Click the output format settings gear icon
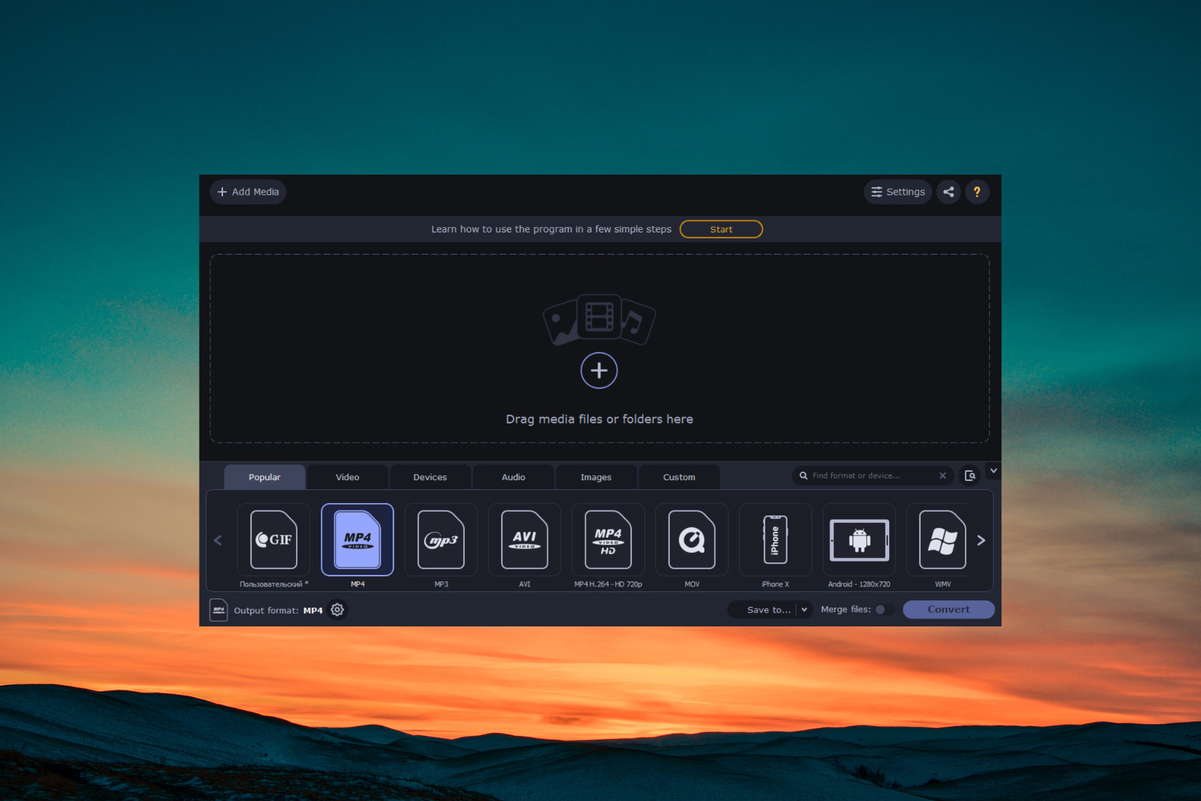 340,610
